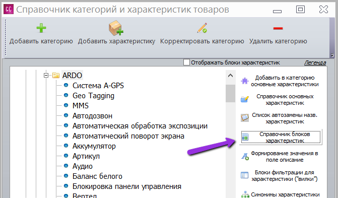
Task: Click Удалить категорию label
Action: point(278,41)
